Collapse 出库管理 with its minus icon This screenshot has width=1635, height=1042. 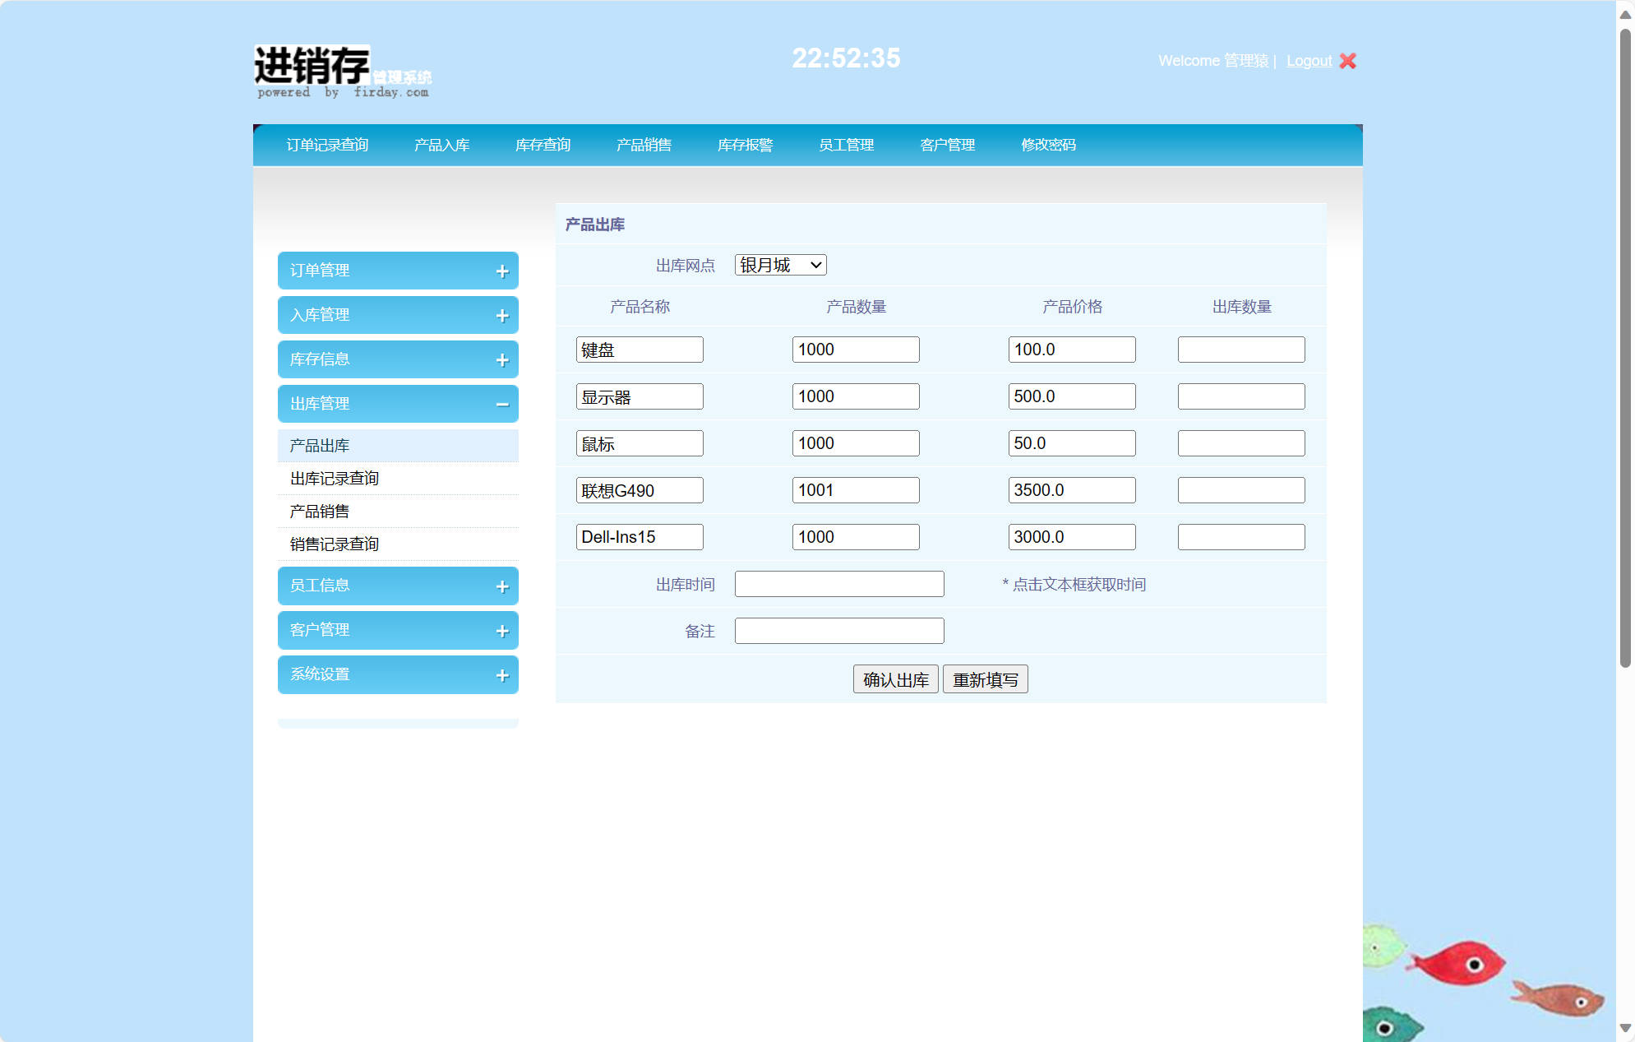pyautogui.click(x=502, y=405)
